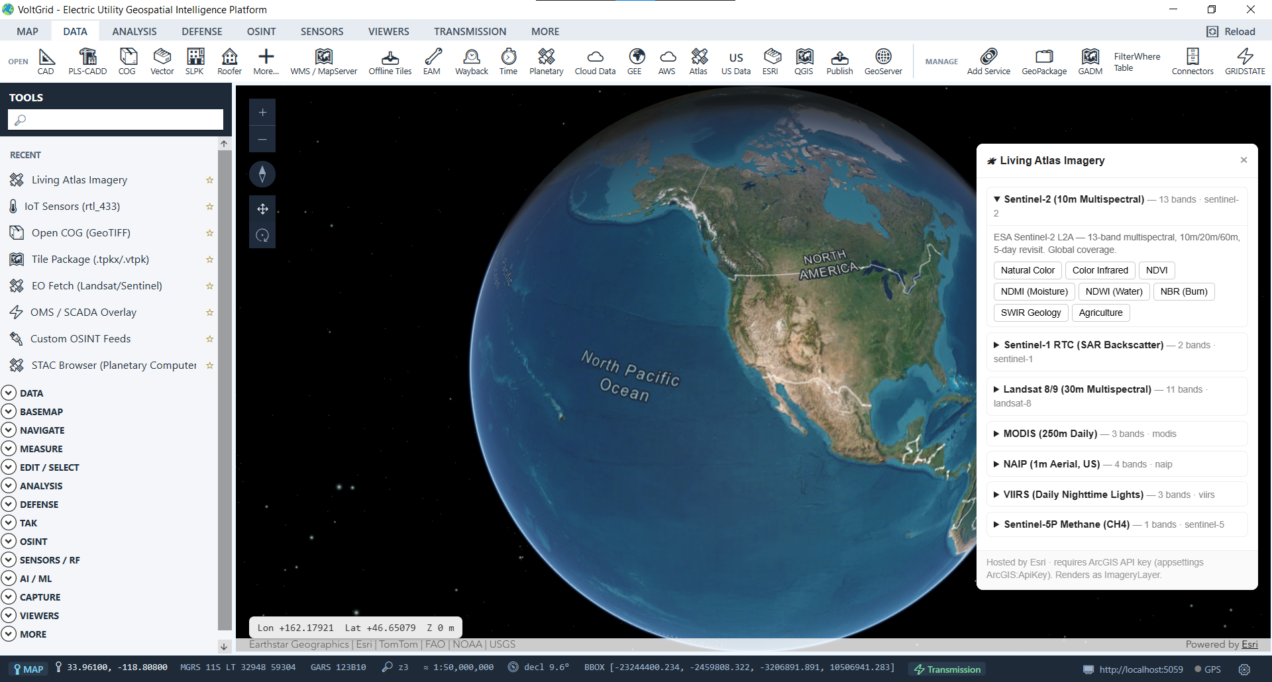The width and height of the screenshot is (1272, 682).
Task: Open the GeoServer tool
Action: click(884, 62)
